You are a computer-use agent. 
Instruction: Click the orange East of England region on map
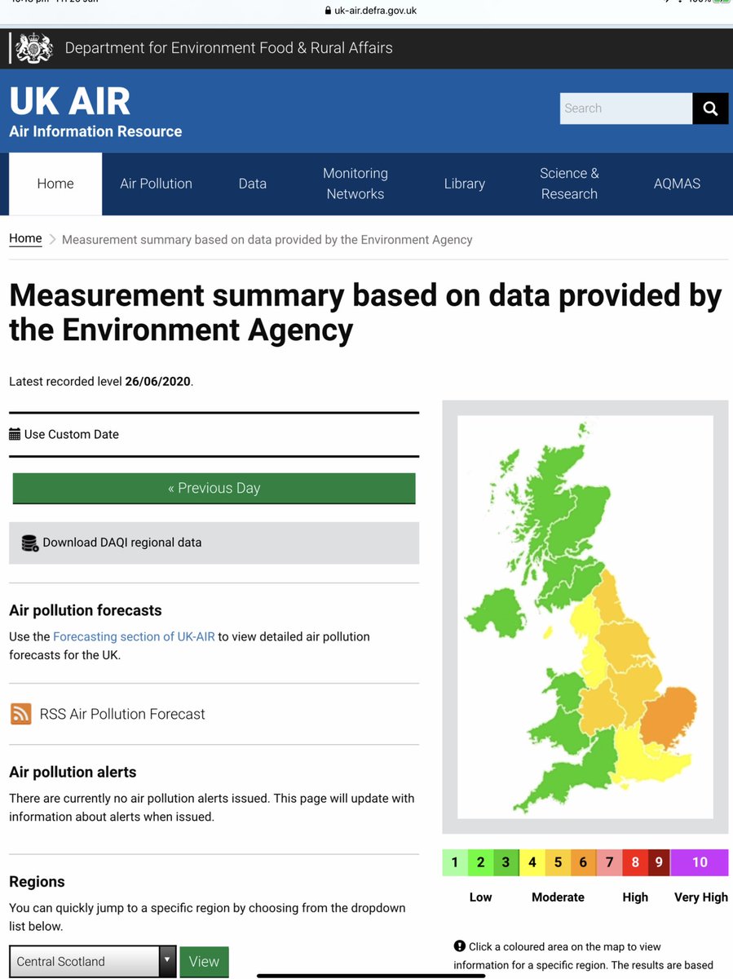pyautogui.click(x=670, y=718)
